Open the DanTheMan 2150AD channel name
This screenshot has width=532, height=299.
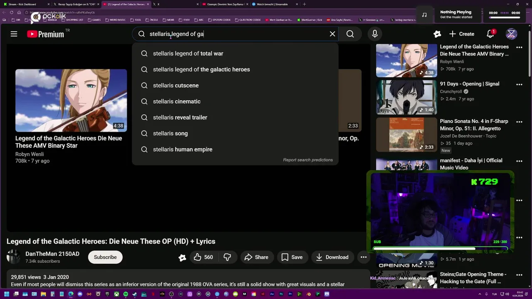coord(52,254)
